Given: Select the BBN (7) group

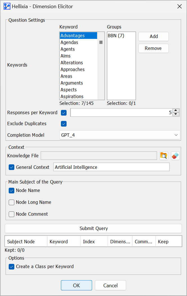Looking at the screenshot, I should [x=116, y=36].
